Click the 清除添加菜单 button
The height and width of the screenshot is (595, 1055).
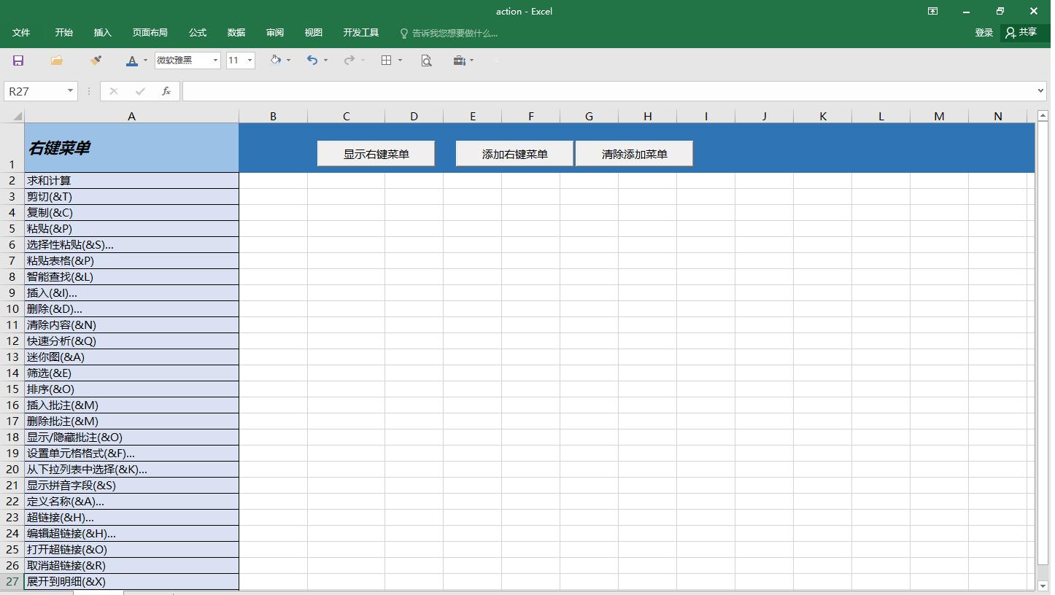pyautogui.click(x=634, y=154)
